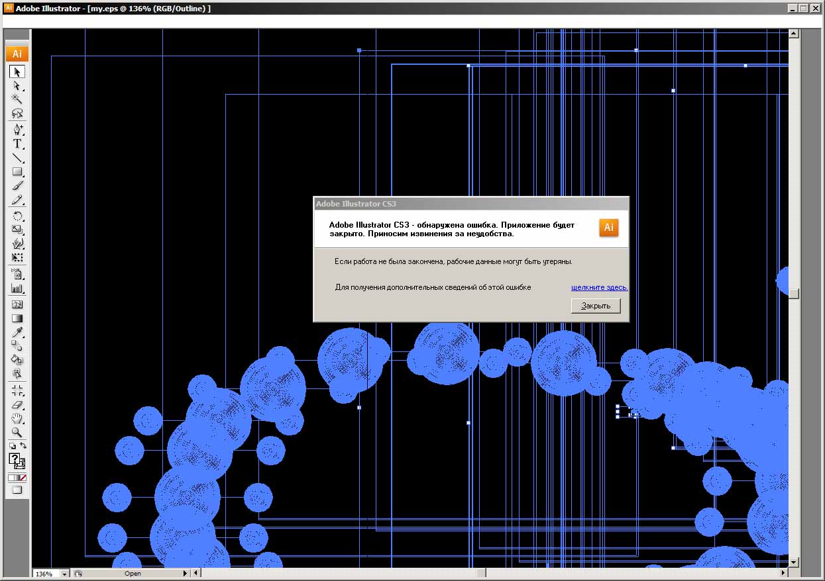Screen dimensions: 825x581
Task: Close the Adobe Illustrator window
Action: (x=815, y=9)
